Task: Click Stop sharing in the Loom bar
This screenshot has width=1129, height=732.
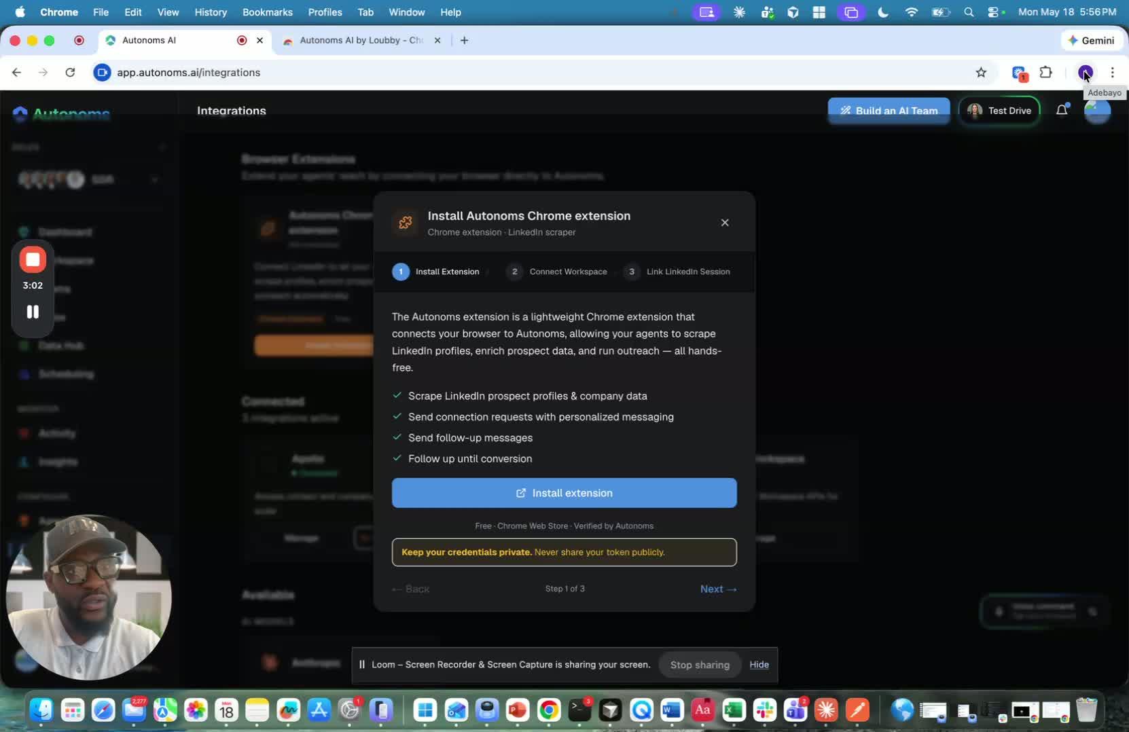Action: [x=700, y=665]
